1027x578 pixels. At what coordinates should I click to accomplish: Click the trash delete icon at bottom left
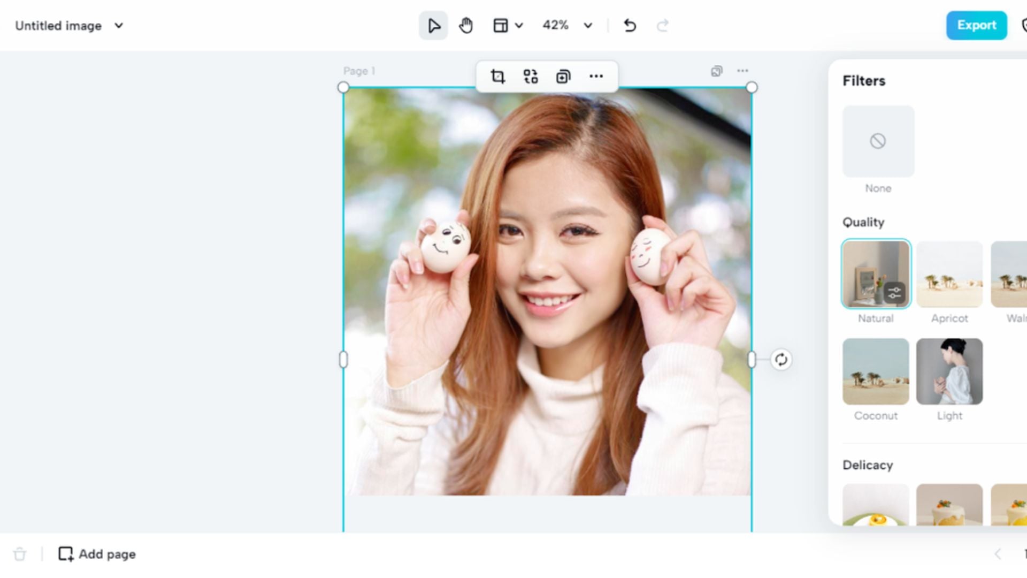(x=20, y=554)
